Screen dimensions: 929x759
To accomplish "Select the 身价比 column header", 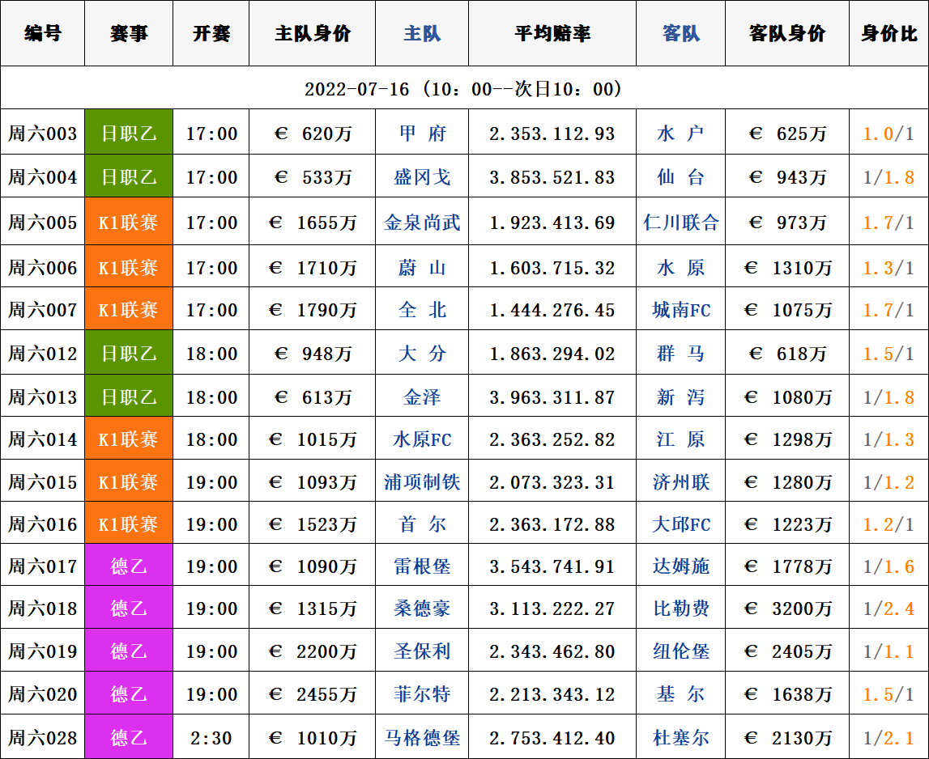I will point(889,34).
